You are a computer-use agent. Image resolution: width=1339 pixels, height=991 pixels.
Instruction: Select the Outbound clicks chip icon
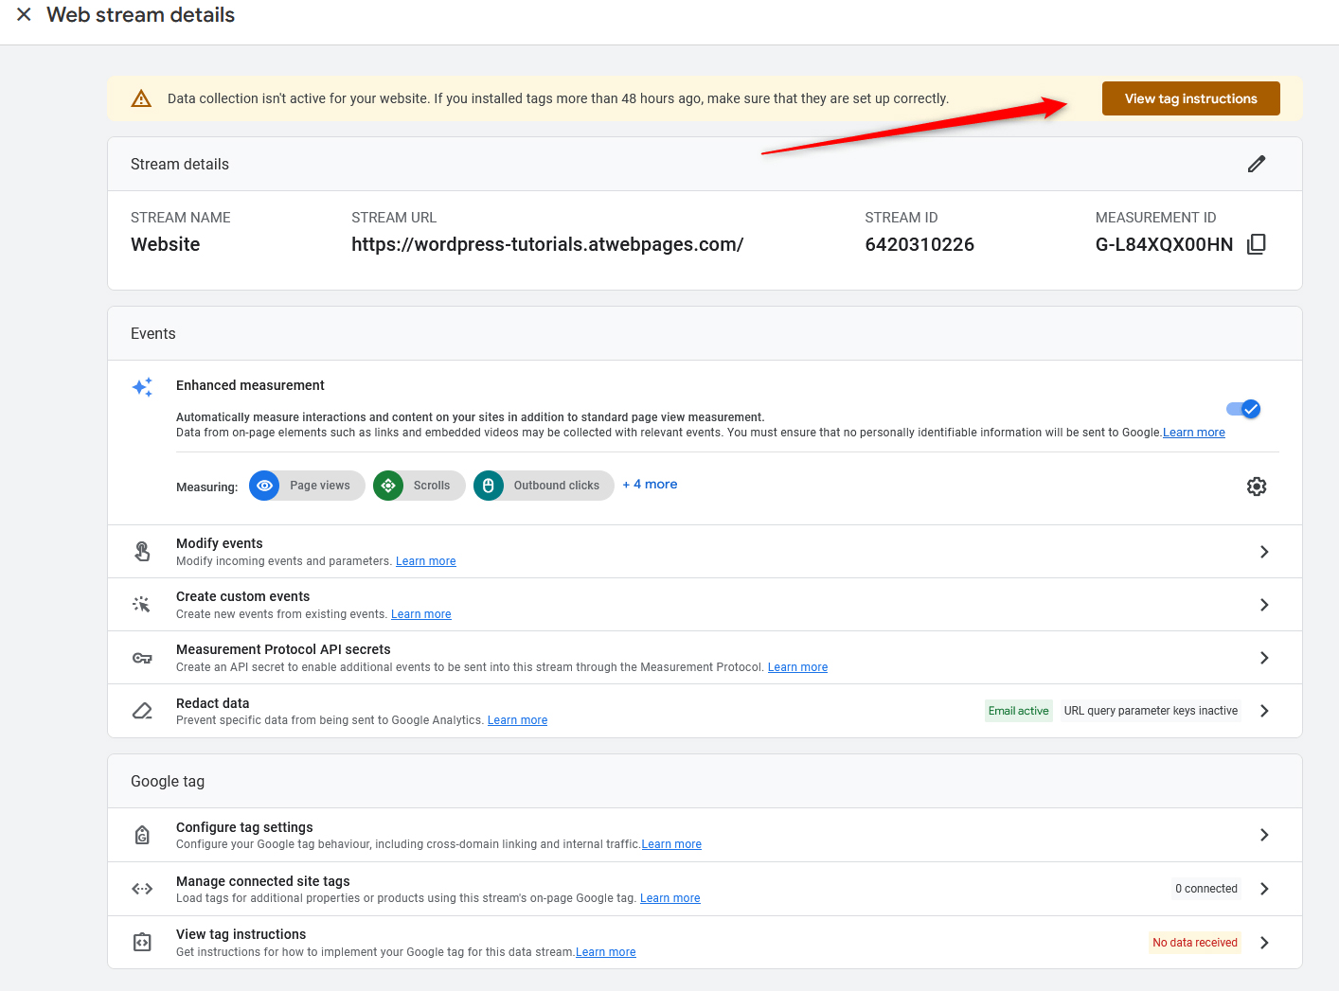[488, 486]
